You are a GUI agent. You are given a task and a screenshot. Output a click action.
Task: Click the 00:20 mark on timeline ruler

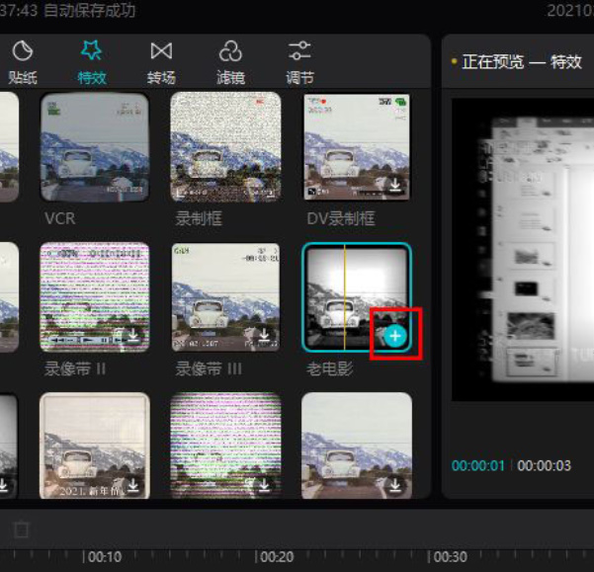tap(275, 557)
